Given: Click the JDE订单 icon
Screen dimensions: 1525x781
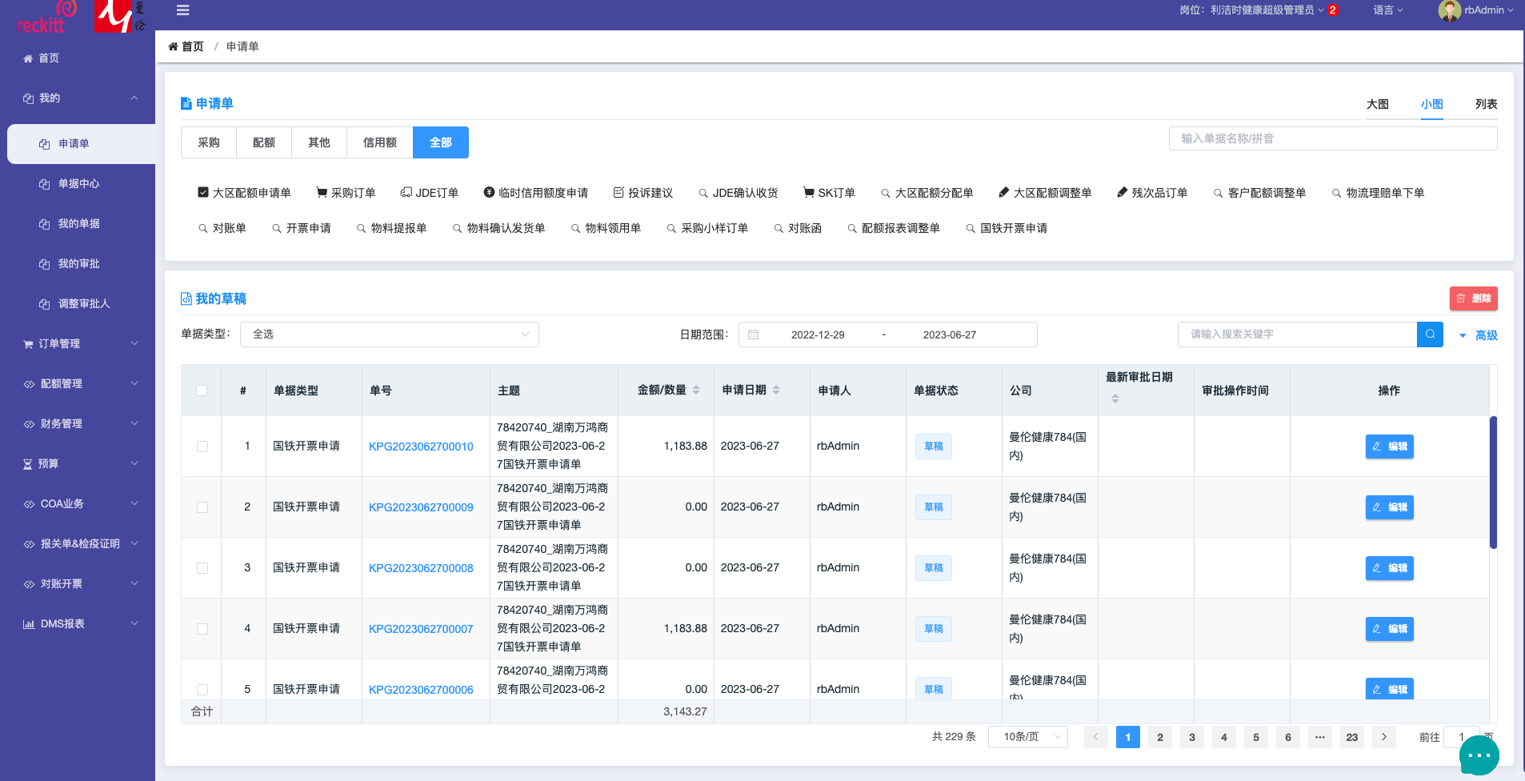Looking at the screenshot, I should 406,192.
